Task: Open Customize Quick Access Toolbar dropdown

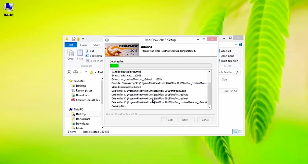Action: coord(83,39)
